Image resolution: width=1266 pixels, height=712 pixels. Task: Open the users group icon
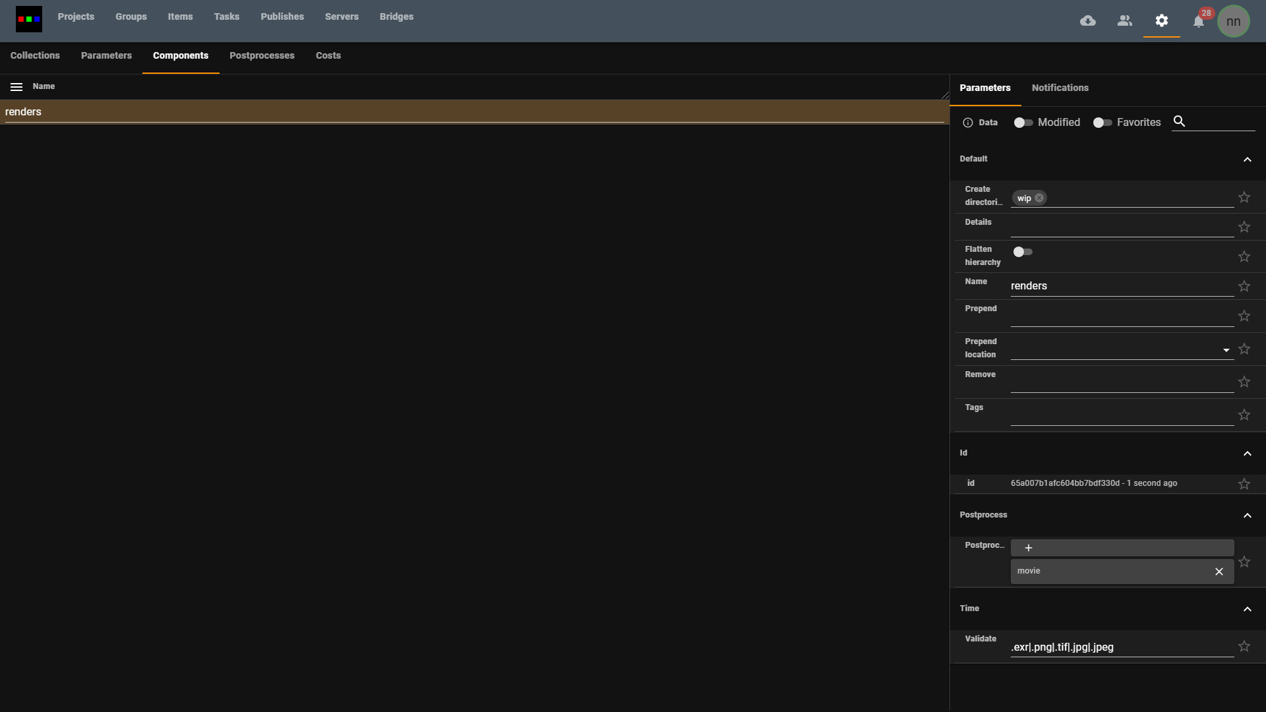click(1125, 21)
